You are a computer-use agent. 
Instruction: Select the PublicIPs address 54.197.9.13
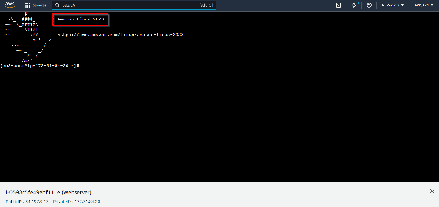[37, 201]
